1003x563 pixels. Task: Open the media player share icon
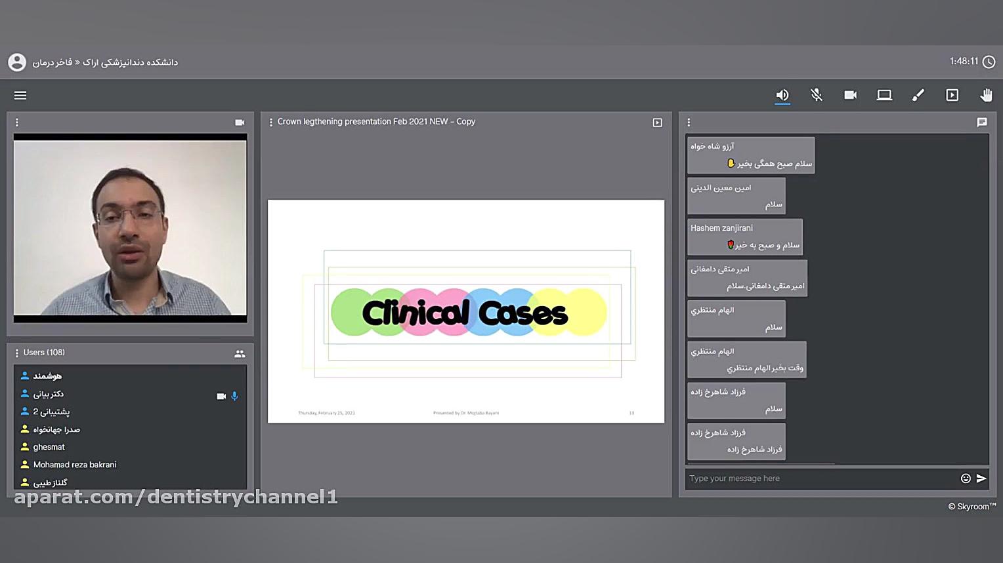tap(952, 96)
